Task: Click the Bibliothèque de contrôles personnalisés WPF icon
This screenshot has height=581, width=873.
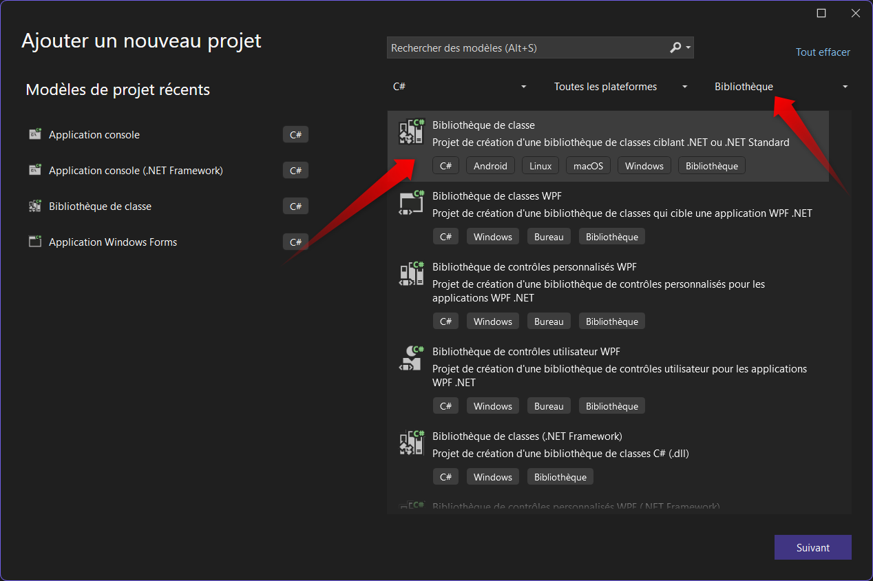Action: point(411,273)
